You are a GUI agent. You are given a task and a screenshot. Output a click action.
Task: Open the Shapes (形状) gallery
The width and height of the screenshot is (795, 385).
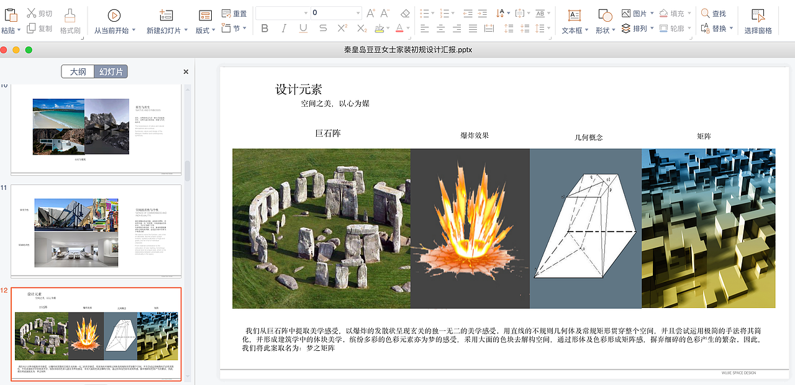click(x=605, y=20)
